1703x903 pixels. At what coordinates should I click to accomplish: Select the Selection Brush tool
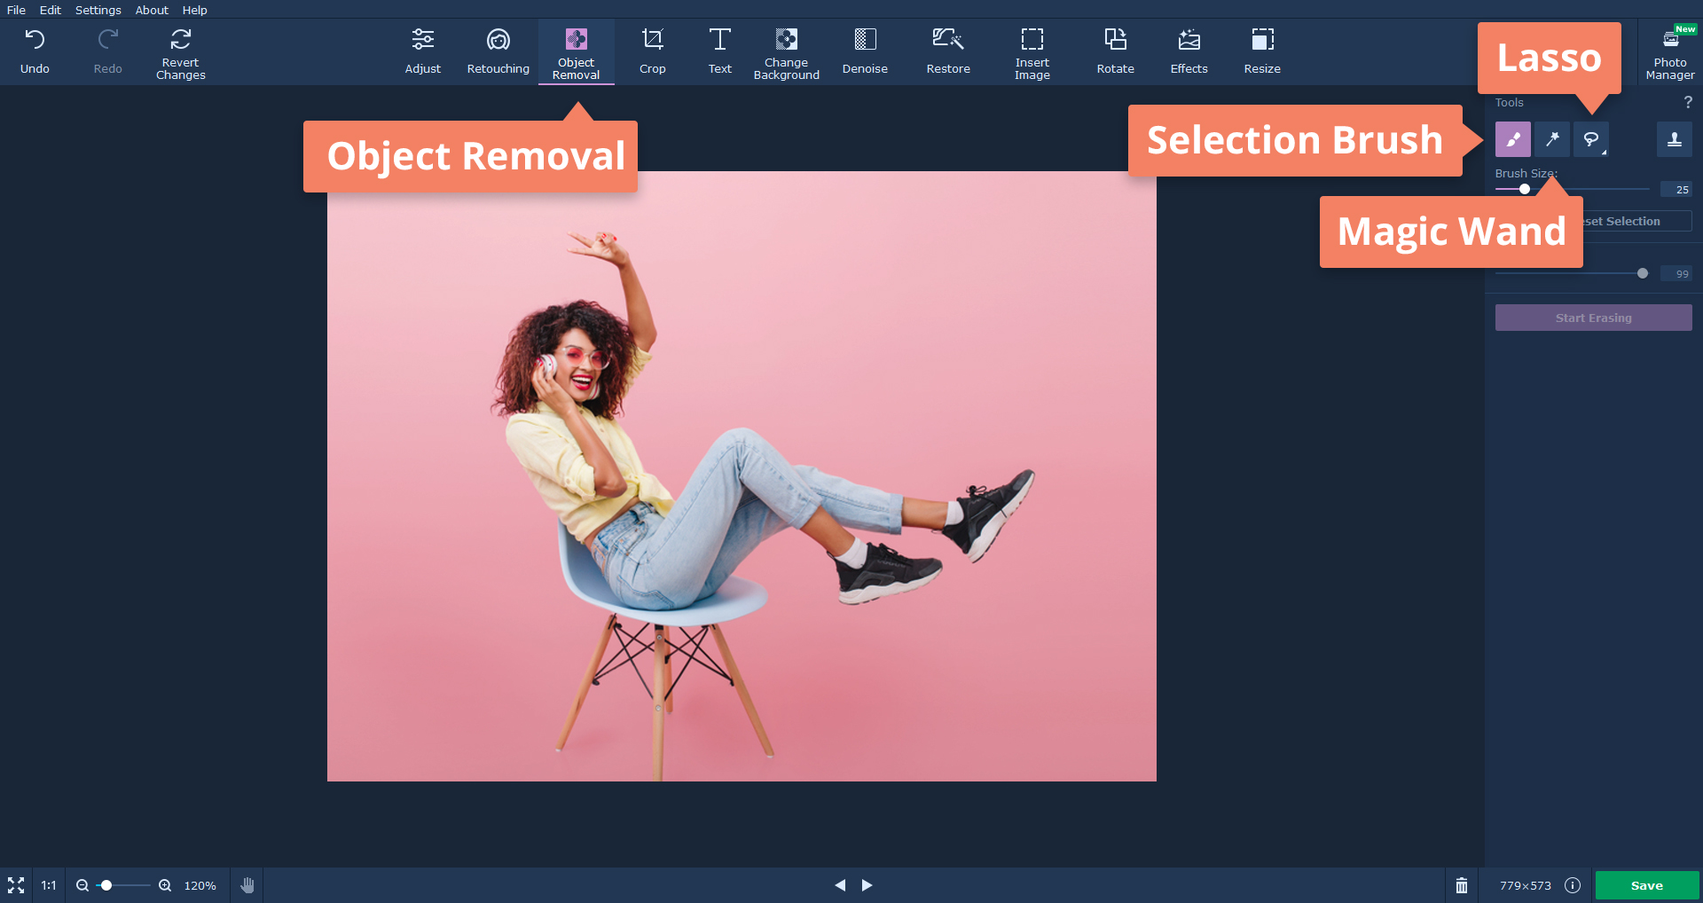tap(1512, 139)
